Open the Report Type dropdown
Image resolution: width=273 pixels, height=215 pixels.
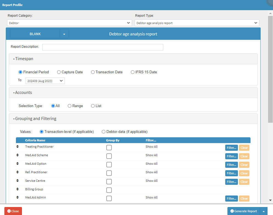[197, 23]
